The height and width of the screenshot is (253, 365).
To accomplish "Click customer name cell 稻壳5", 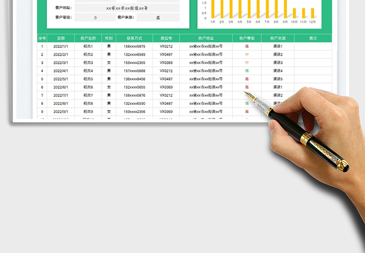I will 88,79.
